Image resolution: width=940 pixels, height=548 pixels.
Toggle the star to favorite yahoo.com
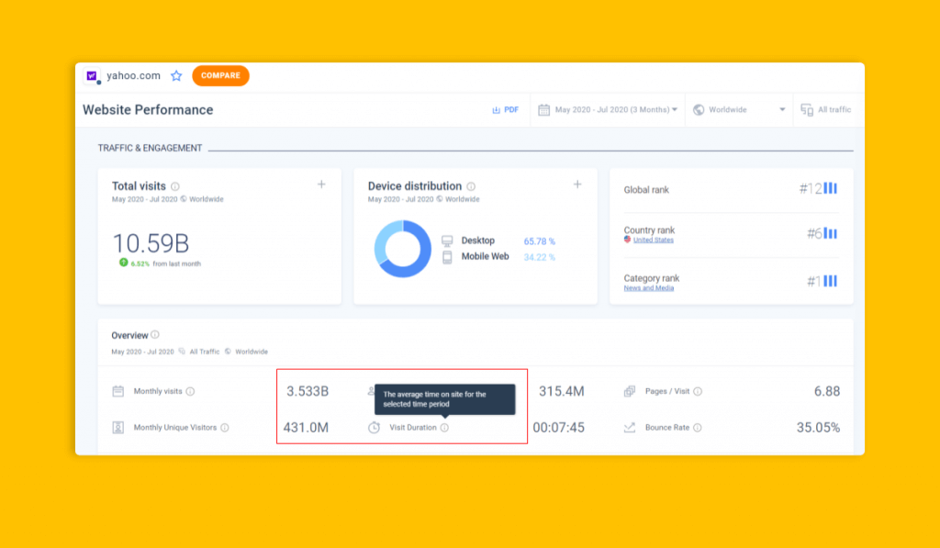(x=176, y=75)
